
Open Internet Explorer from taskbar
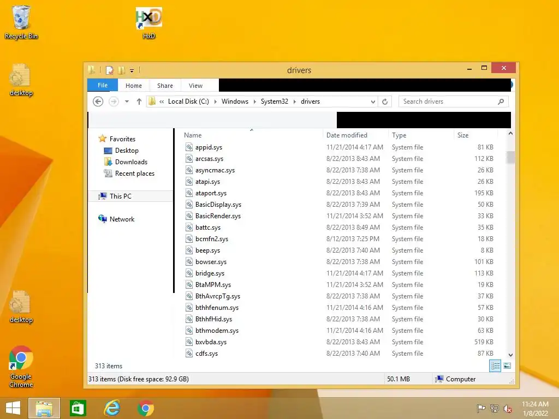tap(112, 408)
